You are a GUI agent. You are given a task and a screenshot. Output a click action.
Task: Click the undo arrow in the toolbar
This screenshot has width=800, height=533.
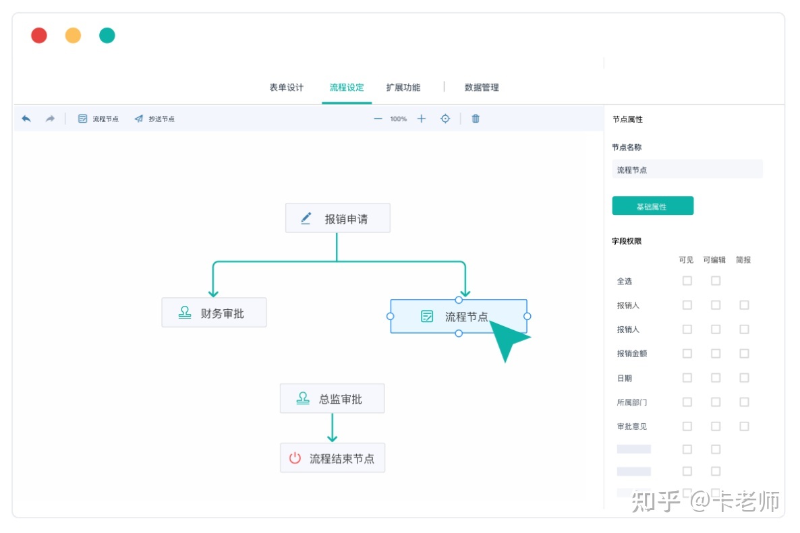[x=26, y=118]
